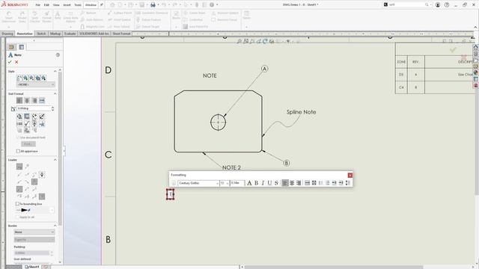Open the Border style dropdown set to None

(34, 232)
